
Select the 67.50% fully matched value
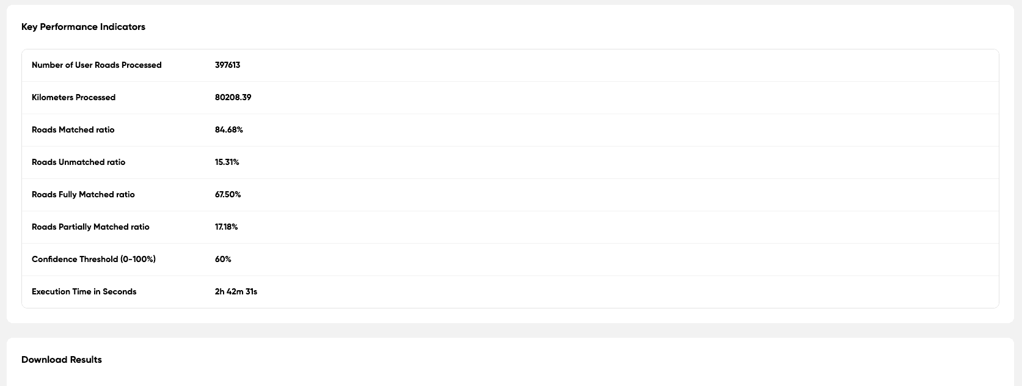(228, 195)
